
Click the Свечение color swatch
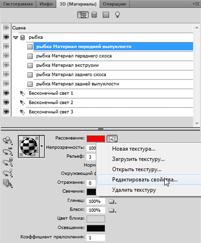[x=91, y=192]
